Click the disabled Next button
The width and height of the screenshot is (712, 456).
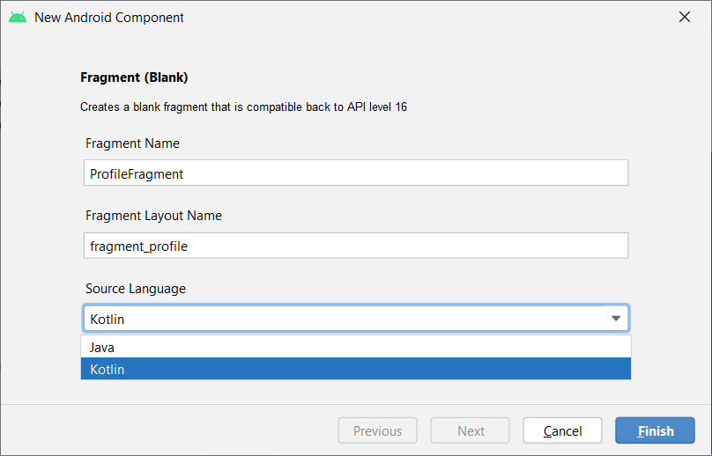[470, 430]
